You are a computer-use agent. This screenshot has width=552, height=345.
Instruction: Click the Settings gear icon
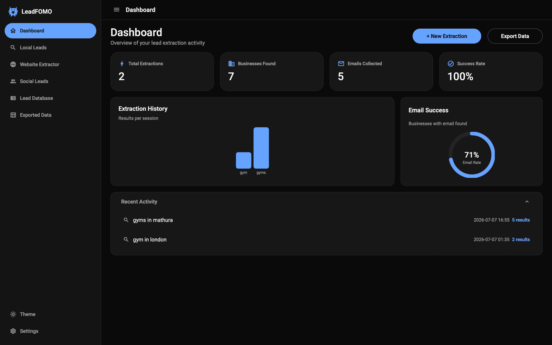click(13, 331)
